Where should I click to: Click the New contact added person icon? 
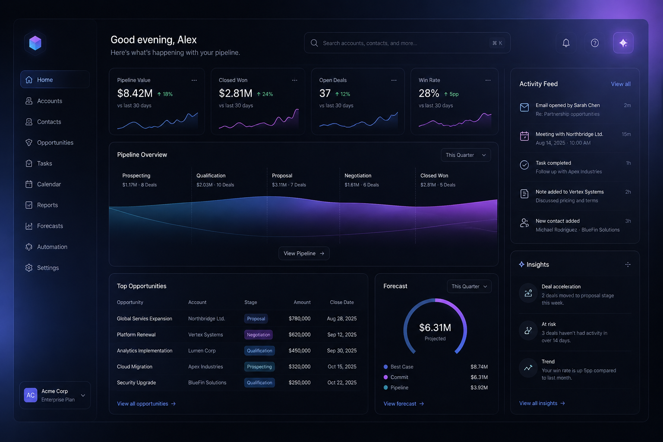click(524, 223)
